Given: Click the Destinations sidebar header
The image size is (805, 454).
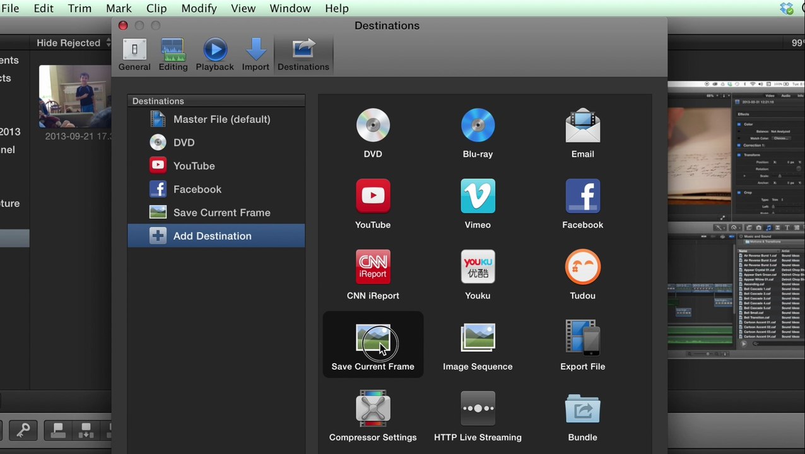Looking at the screenshot, I should 216,101.
